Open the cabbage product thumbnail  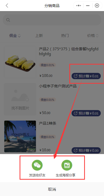point(20,62)
